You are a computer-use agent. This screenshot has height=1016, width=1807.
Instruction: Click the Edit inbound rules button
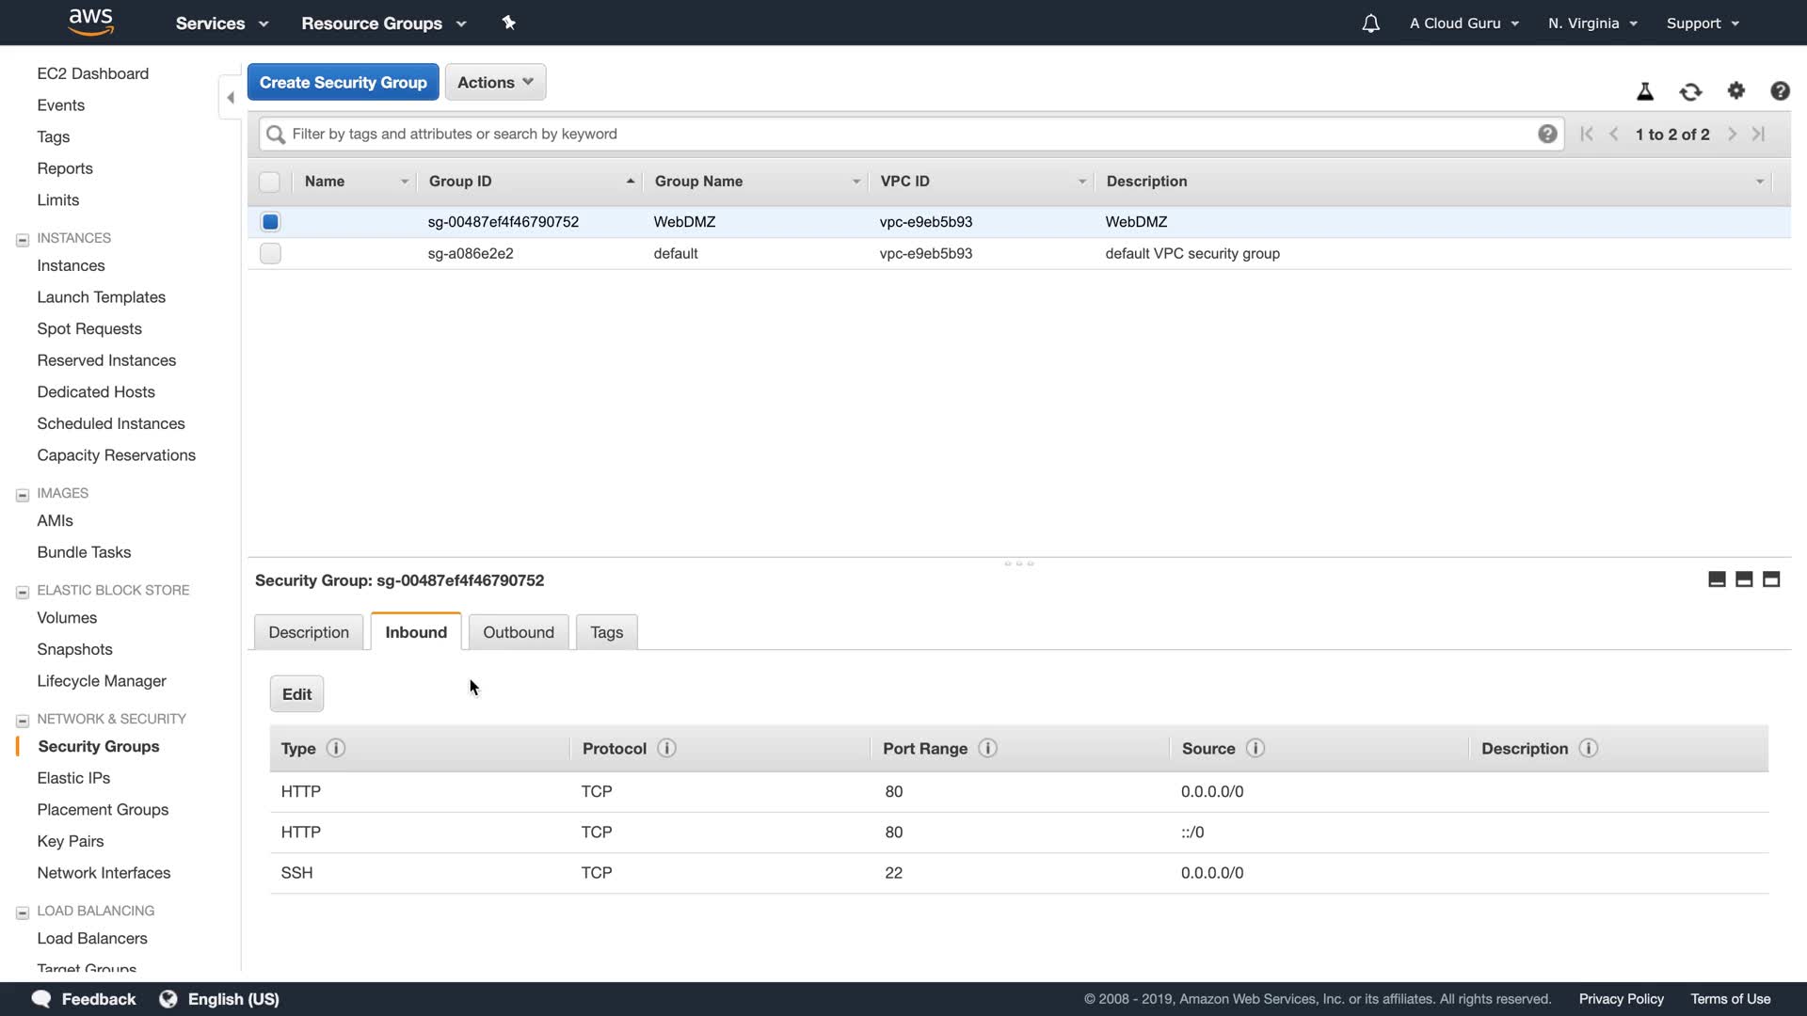pos(296,694)
